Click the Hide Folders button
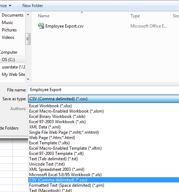This screenshot has width=179, height=192. (9, 128)
